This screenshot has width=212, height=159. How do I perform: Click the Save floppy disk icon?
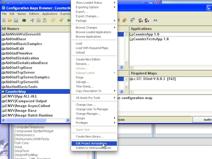point(16,20)
